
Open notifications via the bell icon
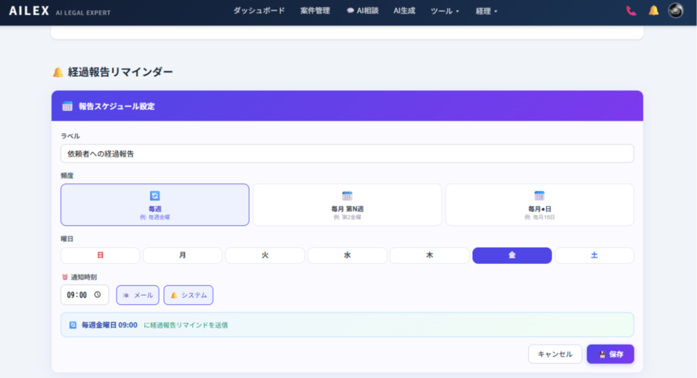(x=653, y=10)
